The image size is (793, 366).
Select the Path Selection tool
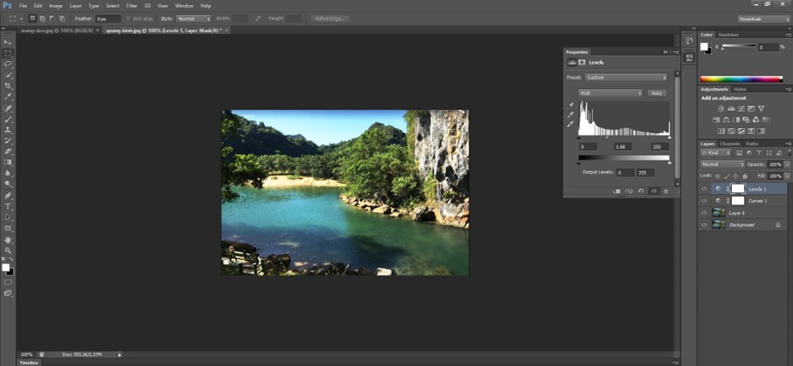8,218
